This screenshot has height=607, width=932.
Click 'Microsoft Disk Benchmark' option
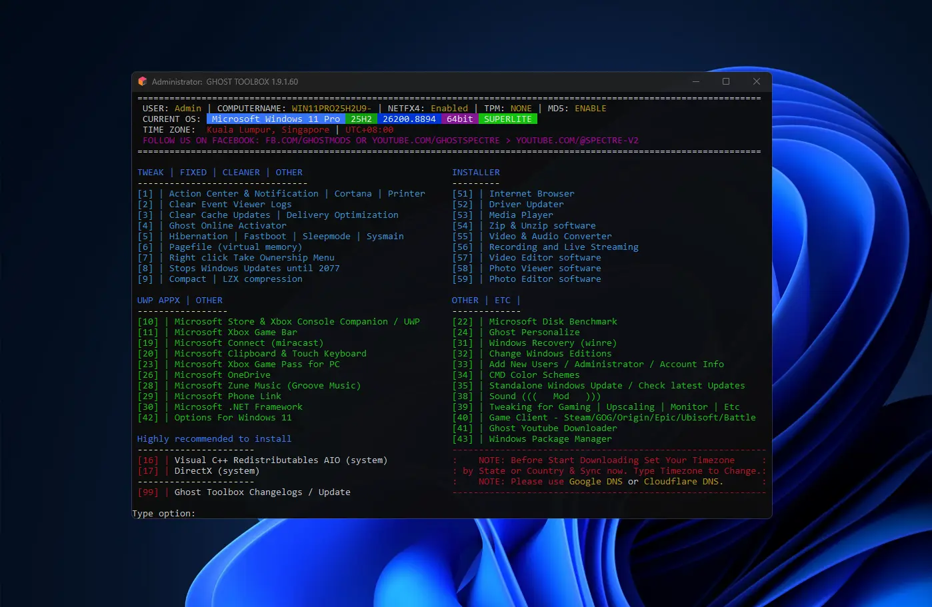(553, 322)
